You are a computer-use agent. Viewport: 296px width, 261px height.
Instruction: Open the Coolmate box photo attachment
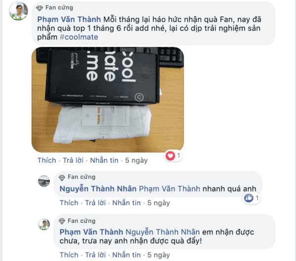108,100
